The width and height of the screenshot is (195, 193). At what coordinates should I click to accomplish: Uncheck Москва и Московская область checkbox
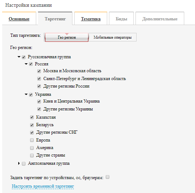click(x=39, y=71)
